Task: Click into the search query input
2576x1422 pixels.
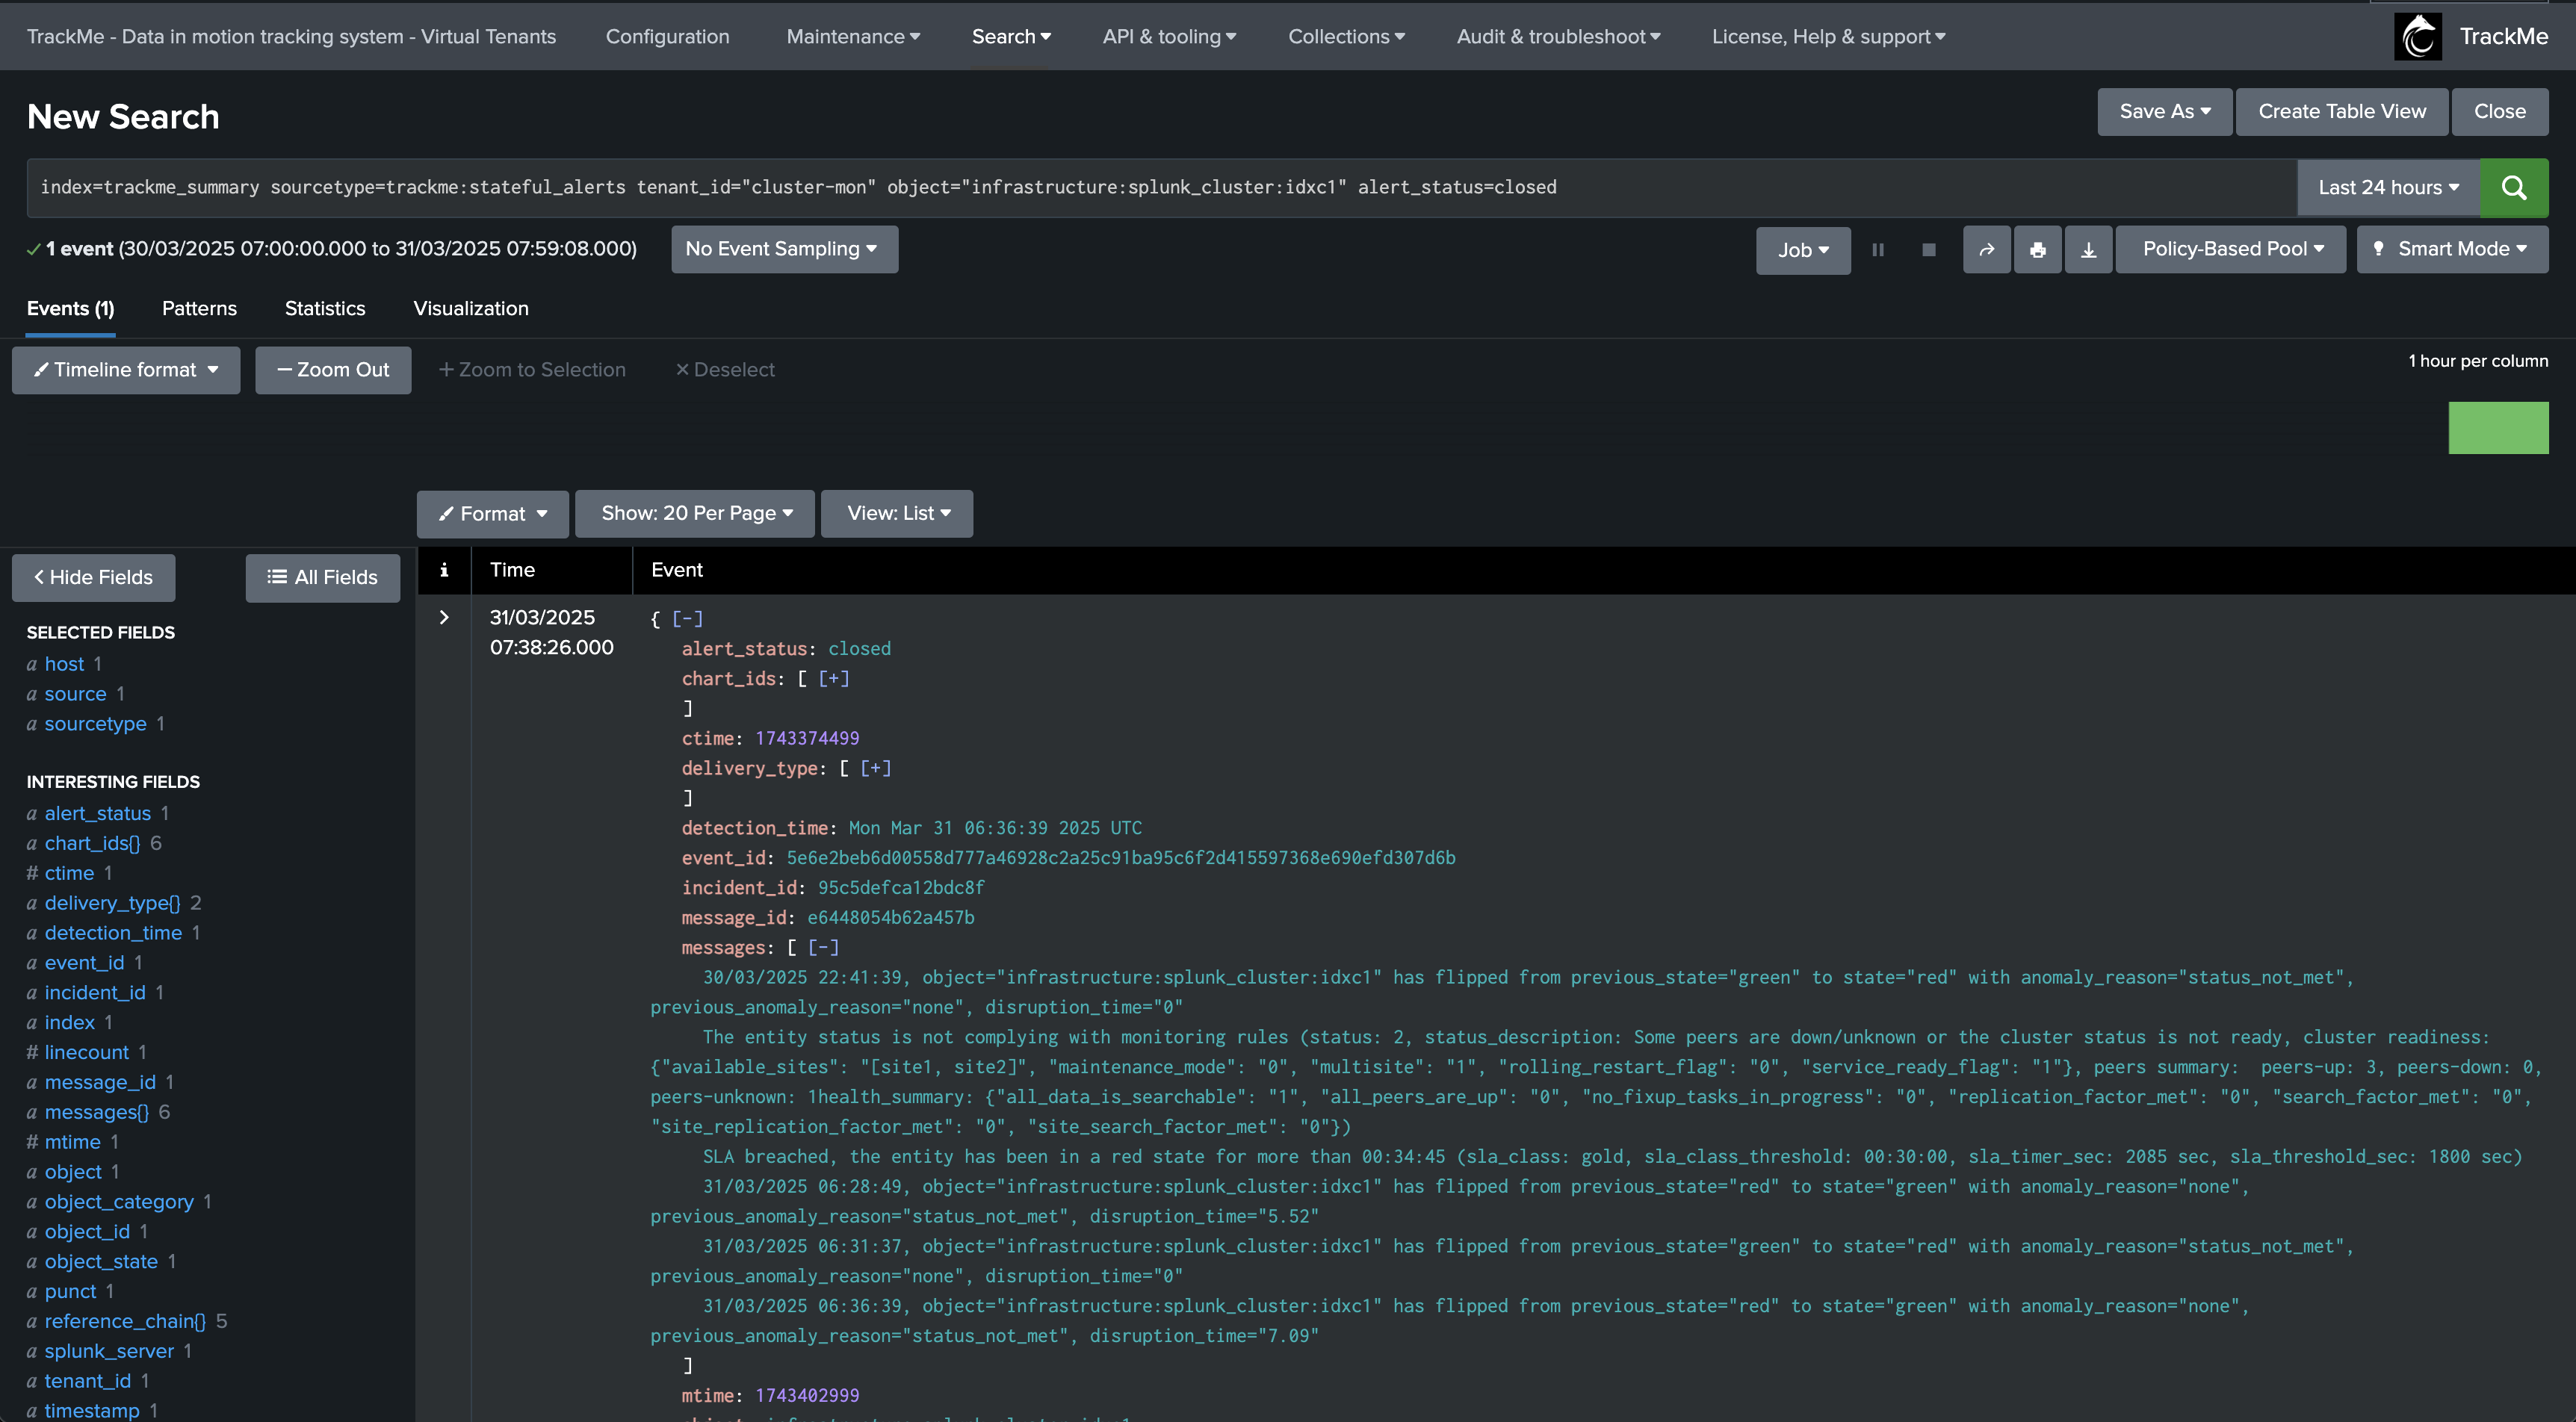Action: [1160, 187]
